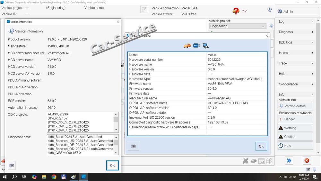Click screenshot camera icon in Version information window
This screenshot has height=181, width=321.
point(12,166)
